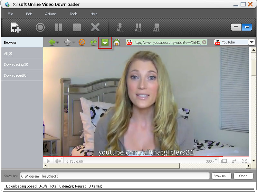Click the vertical scroll up arrow
This screenshot has width=257, height=192.
coord(253,50)
